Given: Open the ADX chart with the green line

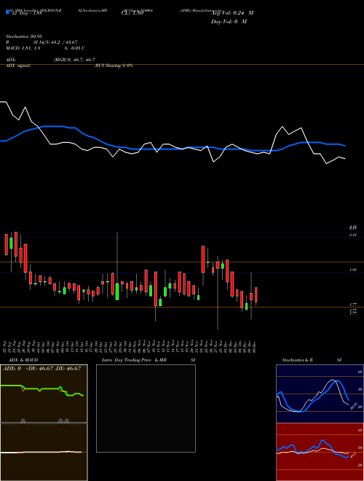Looking at the screenshot, I should 44,394.
